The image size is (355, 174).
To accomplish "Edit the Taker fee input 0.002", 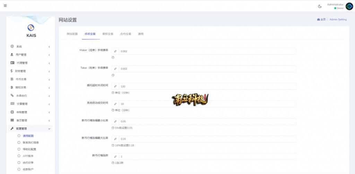I will (207, 69).
